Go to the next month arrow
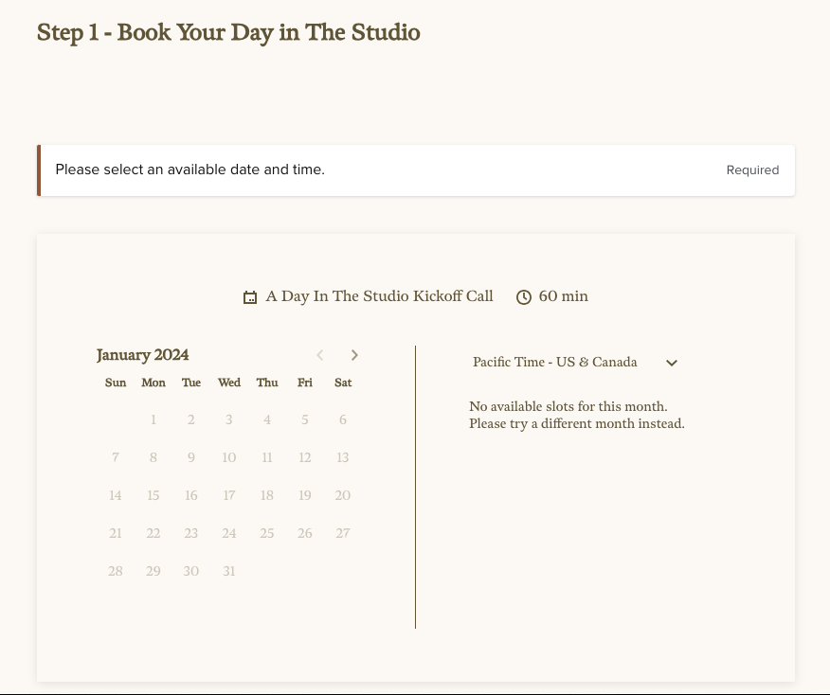830x695 pixels. [354, 355]
